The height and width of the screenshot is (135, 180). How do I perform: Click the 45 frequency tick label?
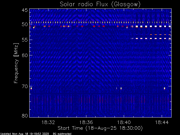pos(25,10)
